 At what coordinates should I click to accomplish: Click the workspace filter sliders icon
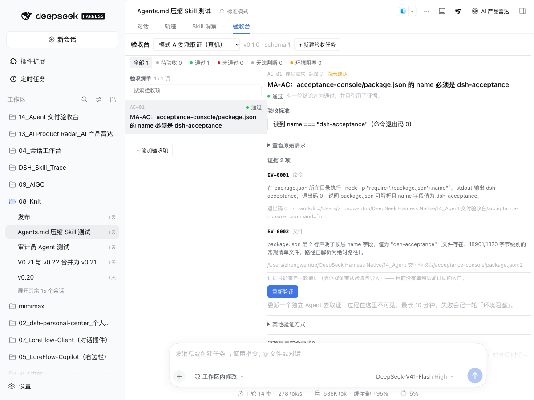pyautogui.click(x=99, y=100)
